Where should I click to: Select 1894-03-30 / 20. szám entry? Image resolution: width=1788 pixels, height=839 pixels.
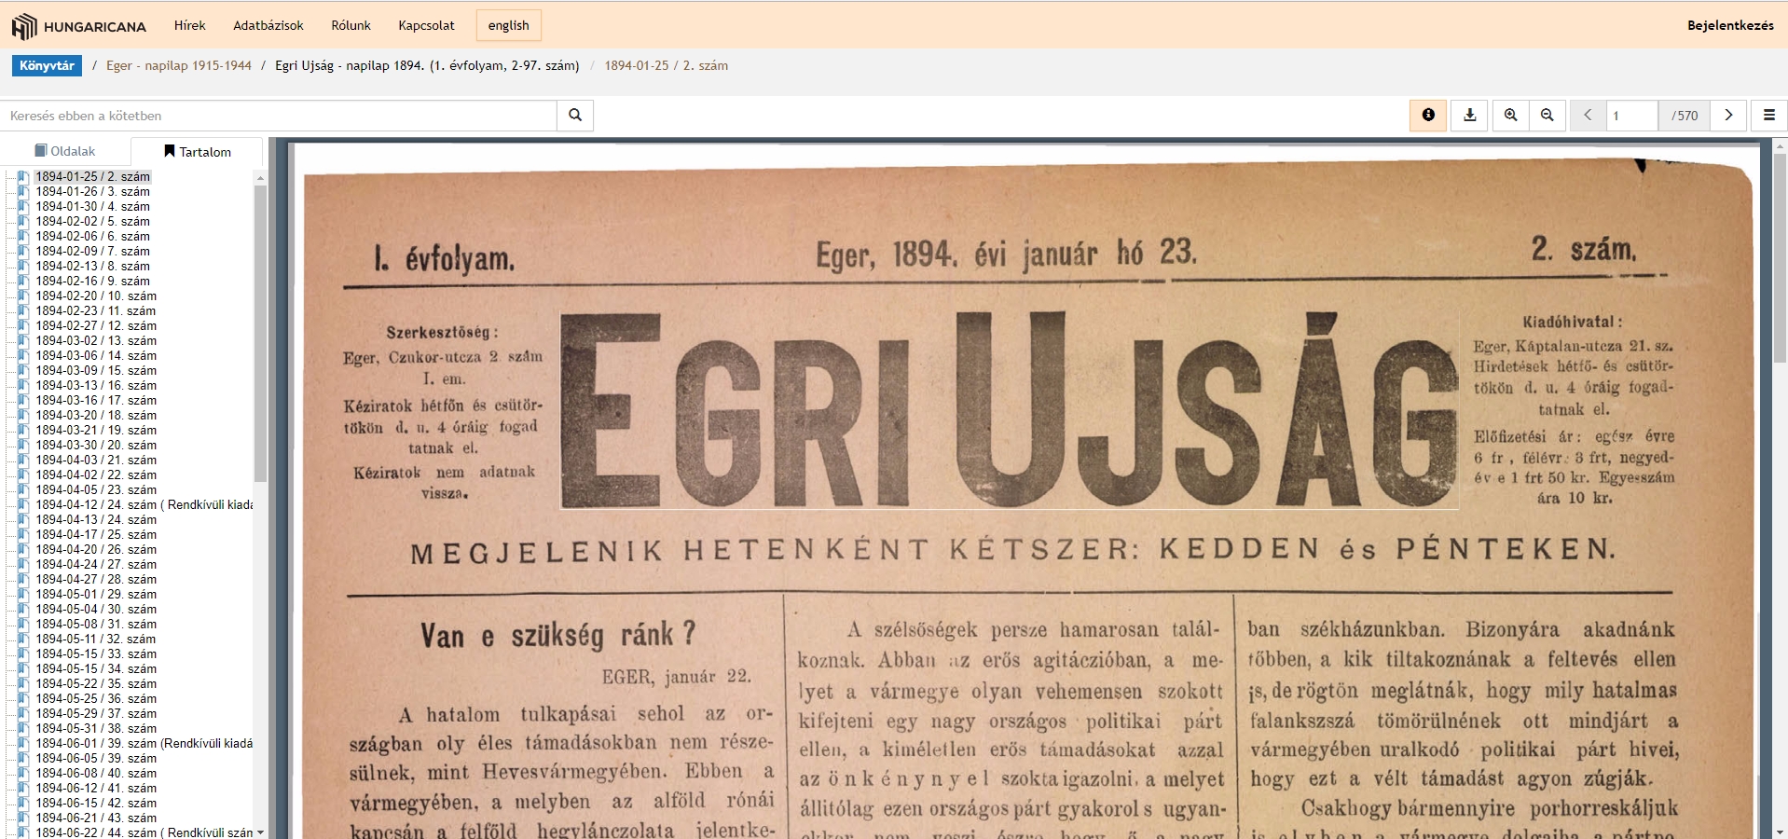point(96,445)
